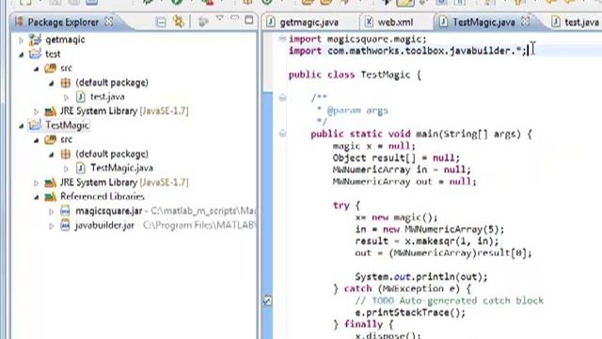Toggle Link with Editor in Package Explorer
Screen dimensions: 602x339
179,22
